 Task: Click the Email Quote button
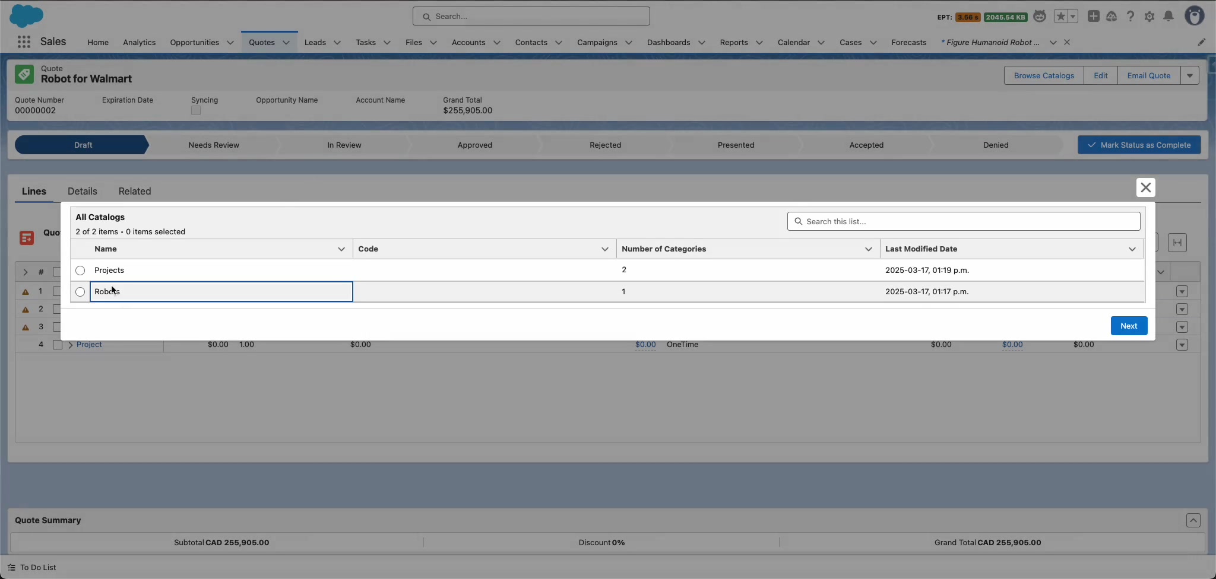[1148, 75]
